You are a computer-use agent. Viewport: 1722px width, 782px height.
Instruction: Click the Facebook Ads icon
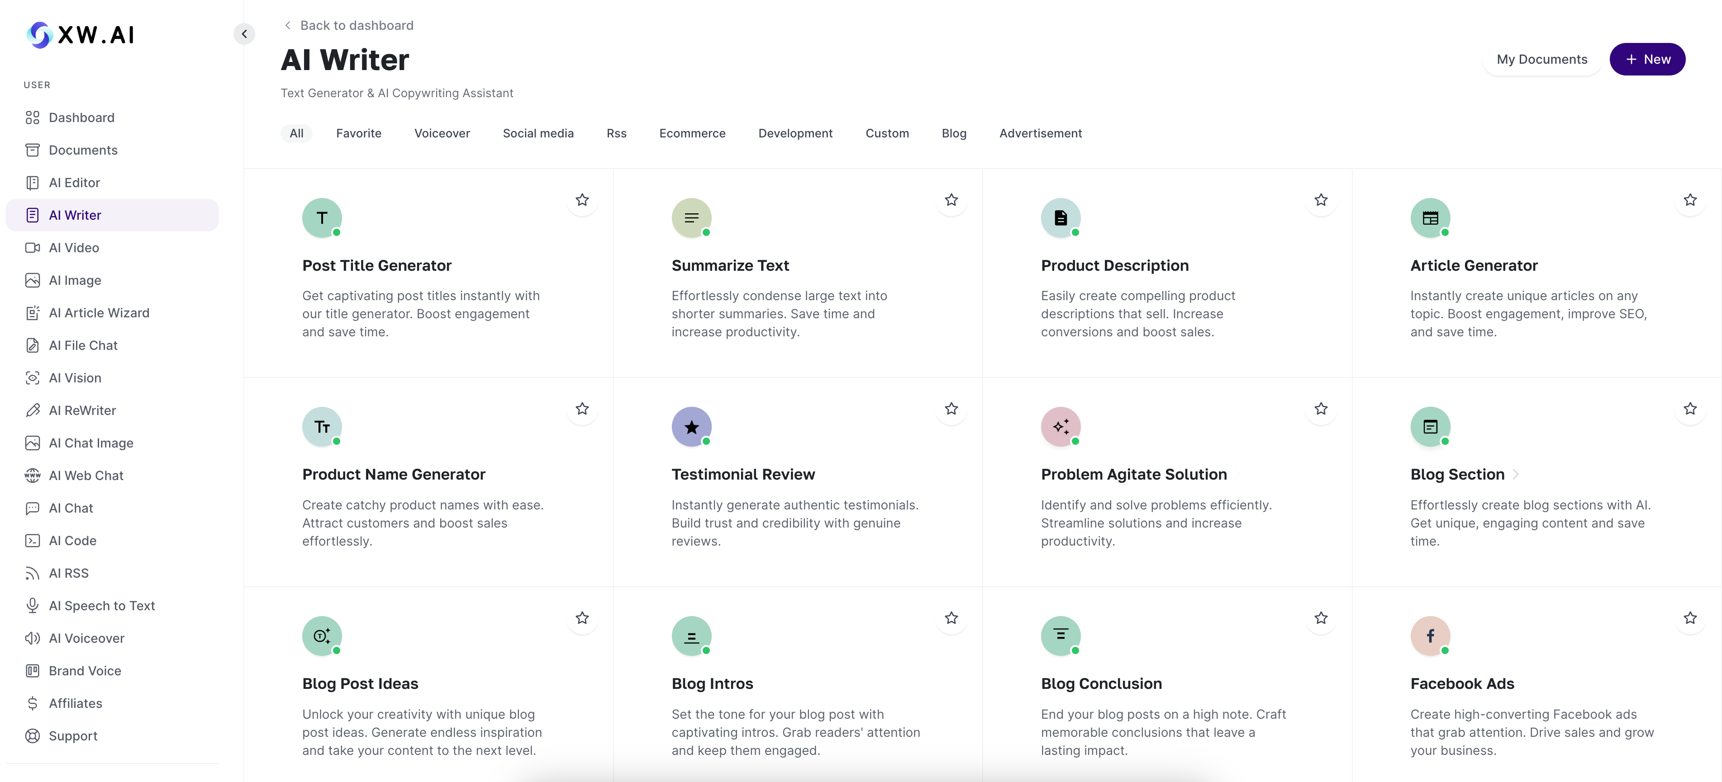click(x=1430, y=636)
